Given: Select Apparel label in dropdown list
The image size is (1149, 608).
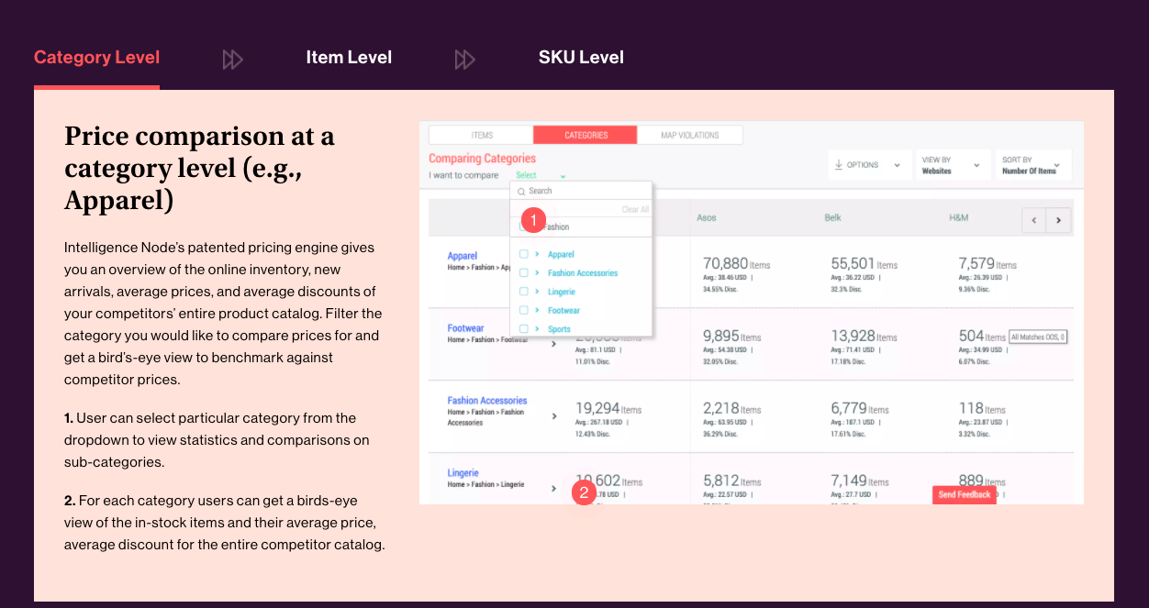Looking at the screenshot, I should [x=561, y=254].
